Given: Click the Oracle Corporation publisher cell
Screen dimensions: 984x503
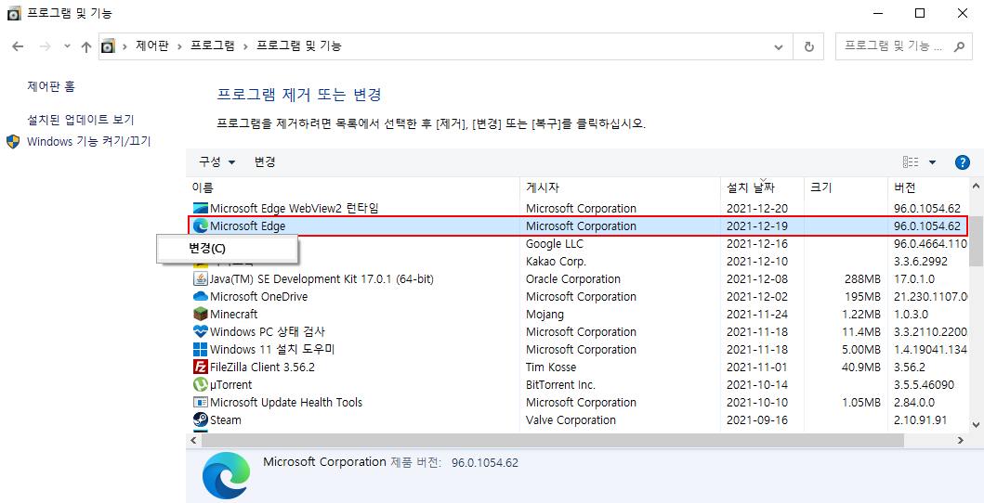Looking at the screenshot, I should (x=573, y=278).
